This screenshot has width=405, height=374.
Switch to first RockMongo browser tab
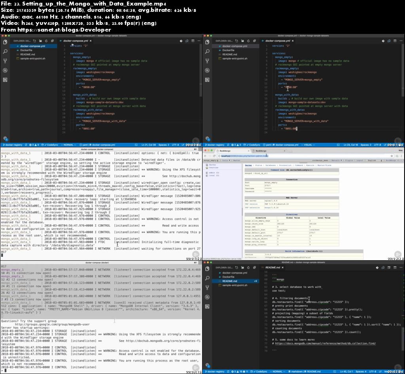(x=233, y=151)
